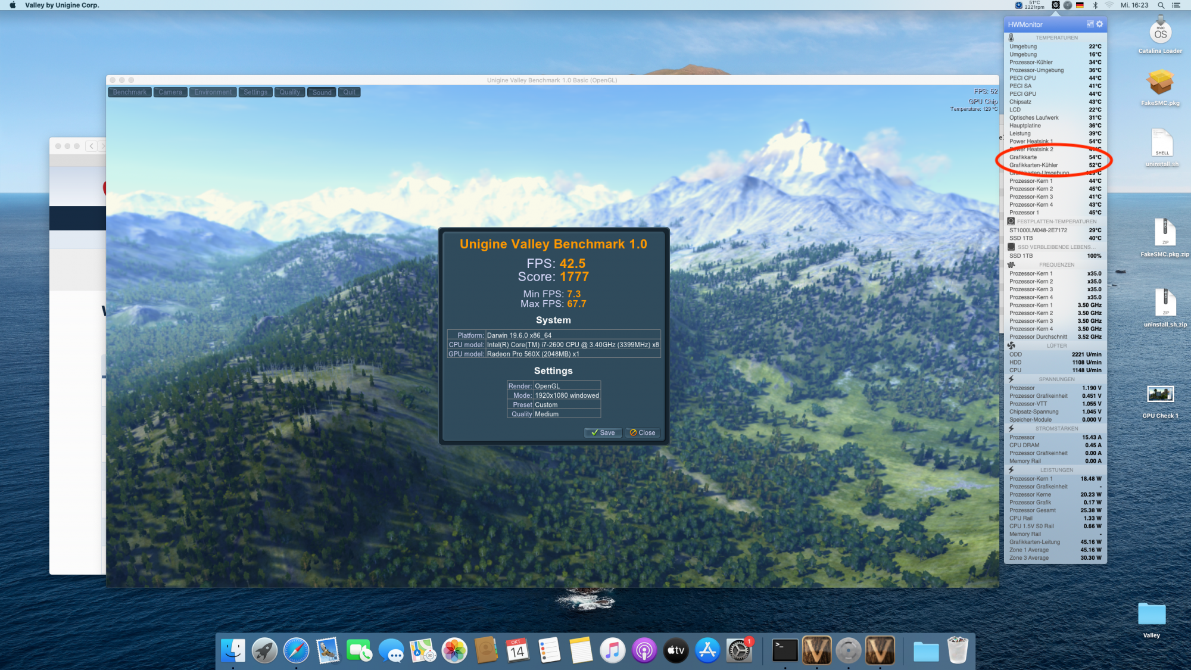The width and height of the screenshot is (1191, 670).
Task: Open HWMonitor graph window icon
Action: [1090, 24]
